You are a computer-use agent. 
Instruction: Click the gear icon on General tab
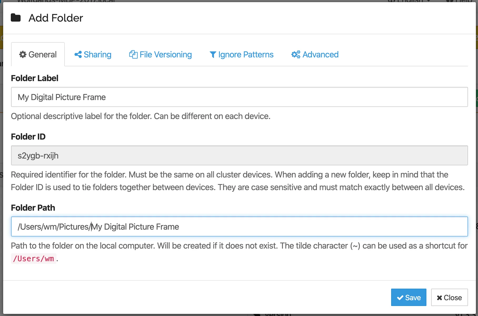pos(23,55)
